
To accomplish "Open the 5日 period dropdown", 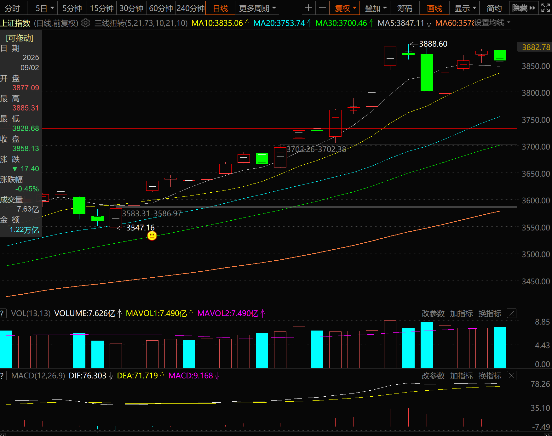I will coord(44,8).
